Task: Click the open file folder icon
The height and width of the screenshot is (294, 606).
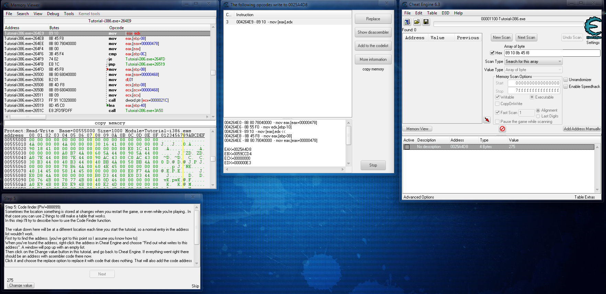Action: coord(417,22)
